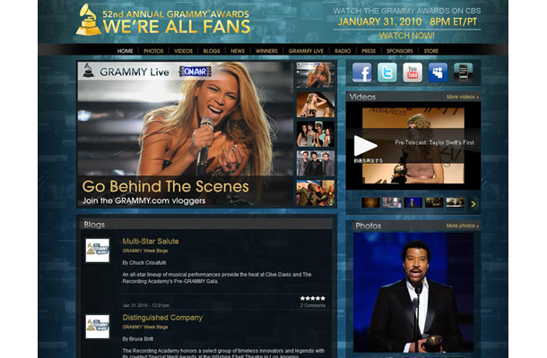Open the Twitter social icon
This screenshot has height=358, width=547.
tap(387, 72)
